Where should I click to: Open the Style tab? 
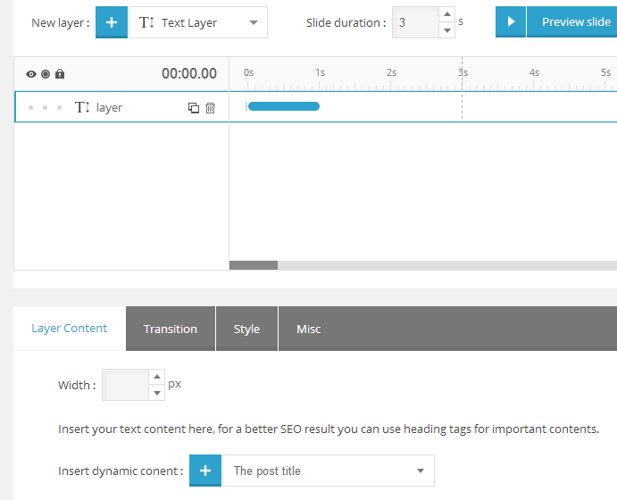pos(246,329)
